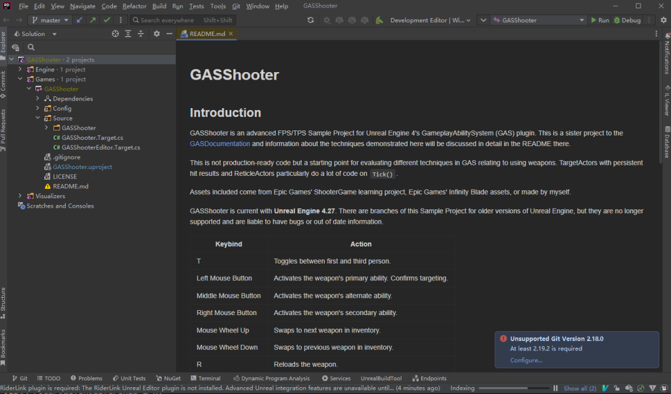The image size is (671, 394).
Task: Click the run toolbar kebab next to Debug
Action: pyautogui.click(x=649, y=20)
